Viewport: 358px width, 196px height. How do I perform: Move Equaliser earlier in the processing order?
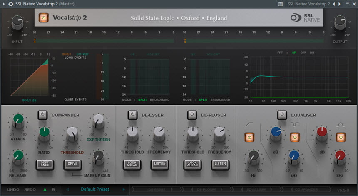242,189
